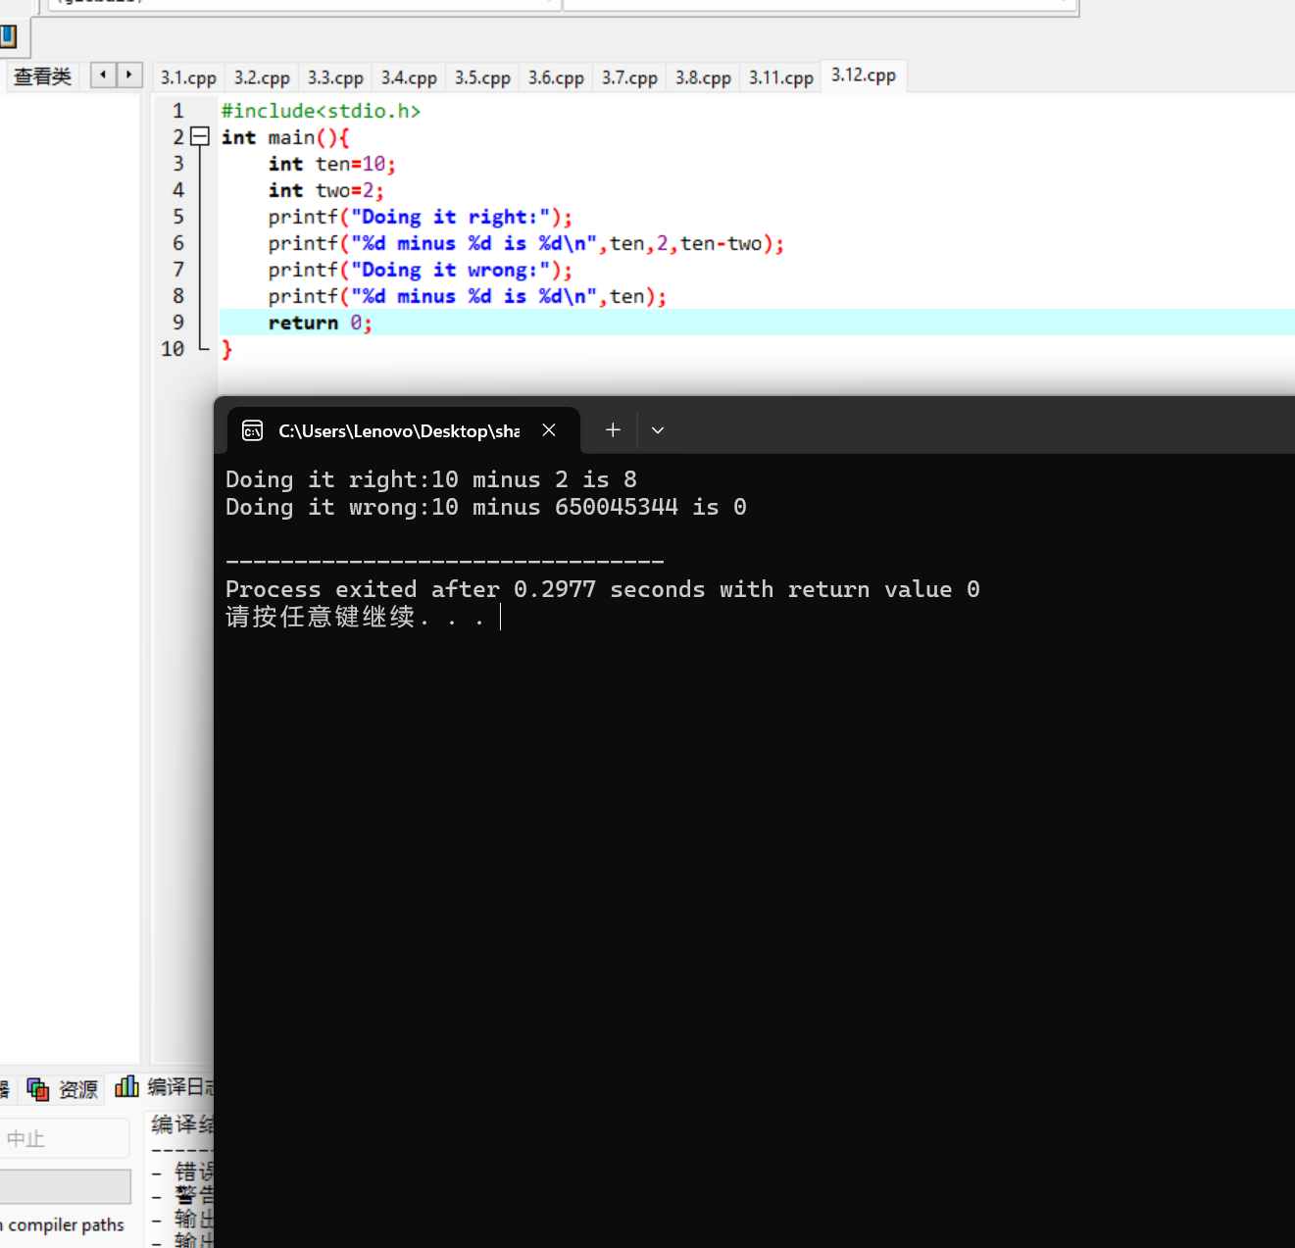Place cursor on #include<stdio.h> line
Image resolution: width=1295 pixels, height=1248 pixels.
321,111
